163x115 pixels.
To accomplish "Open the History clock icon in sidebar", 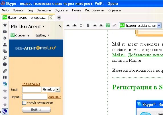I will tap(5, 64).
